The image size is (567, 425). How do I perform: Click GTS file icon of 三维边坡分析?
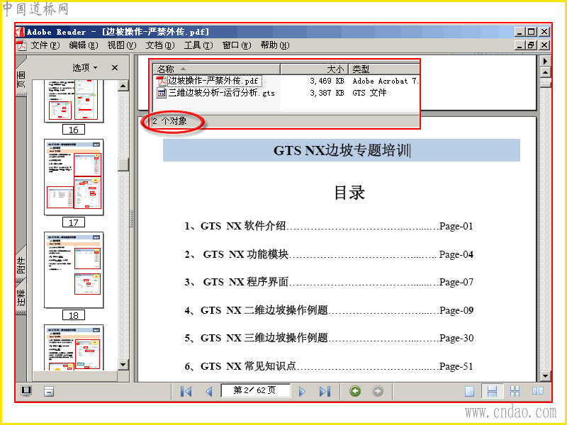[x=162, y=93]
